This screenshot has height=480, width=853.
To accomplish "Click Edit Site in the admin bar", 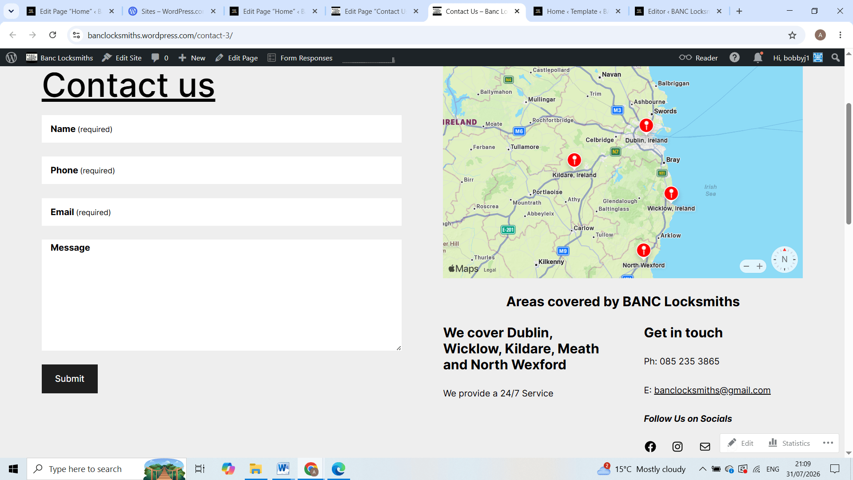I will pyautogui.click(x=122, y=58).
